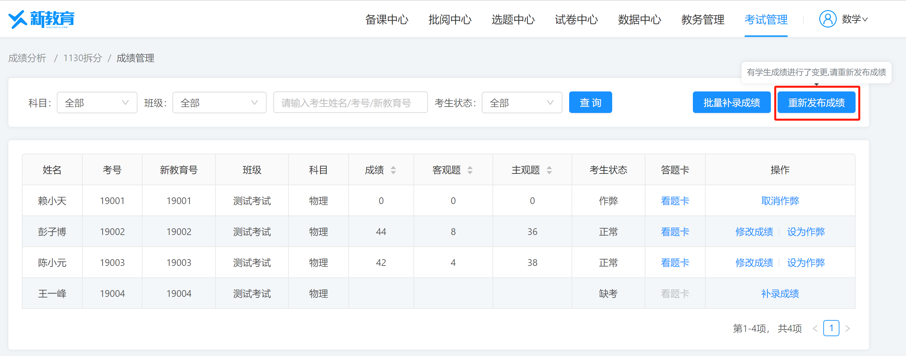
Task: Open 试卷中心 menu
Action: [x=576, y=19]
